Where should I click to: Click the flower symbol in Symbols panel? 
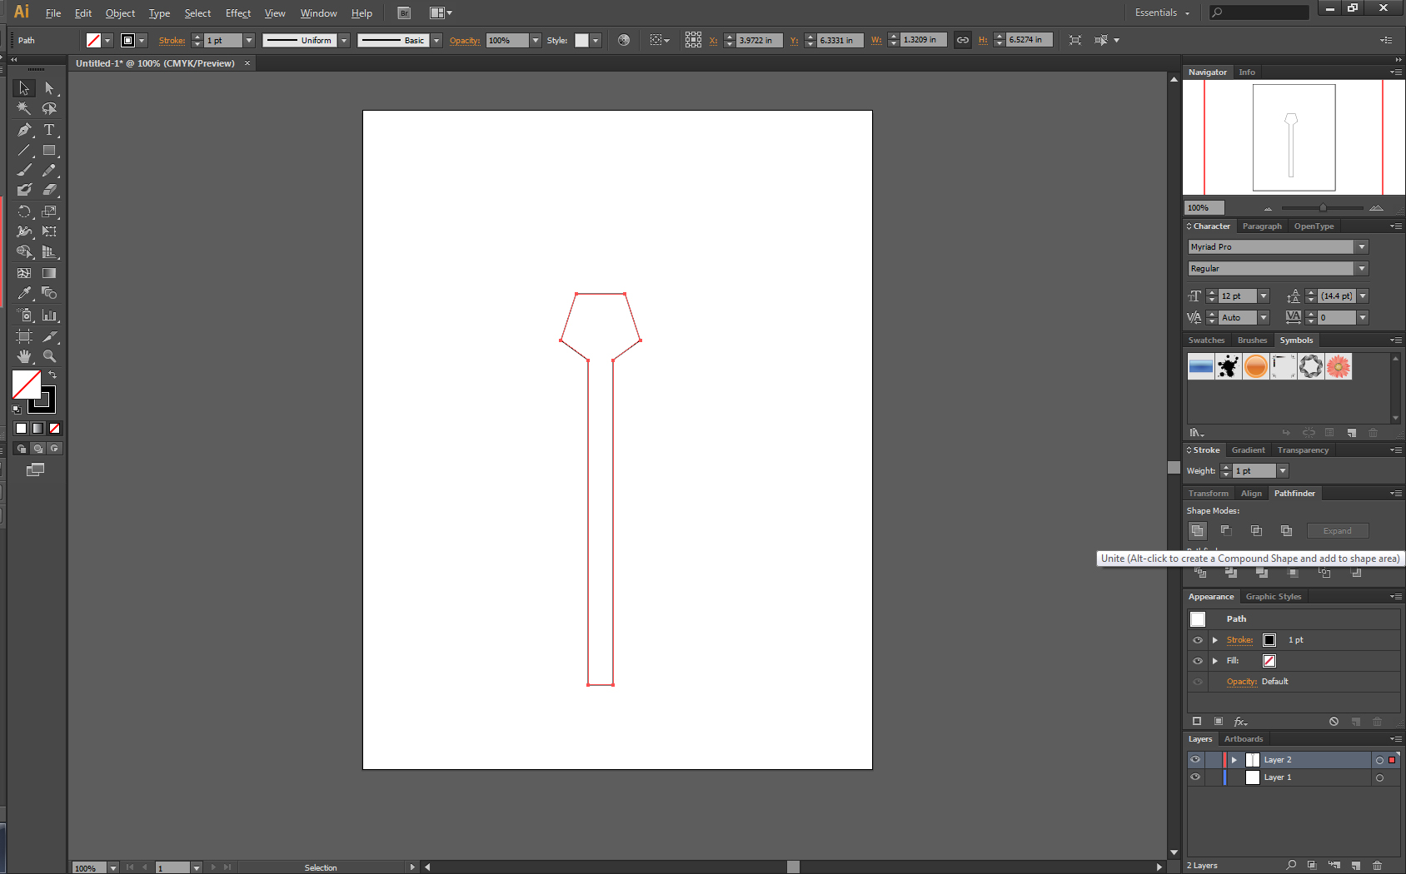tap(1339, 366)
